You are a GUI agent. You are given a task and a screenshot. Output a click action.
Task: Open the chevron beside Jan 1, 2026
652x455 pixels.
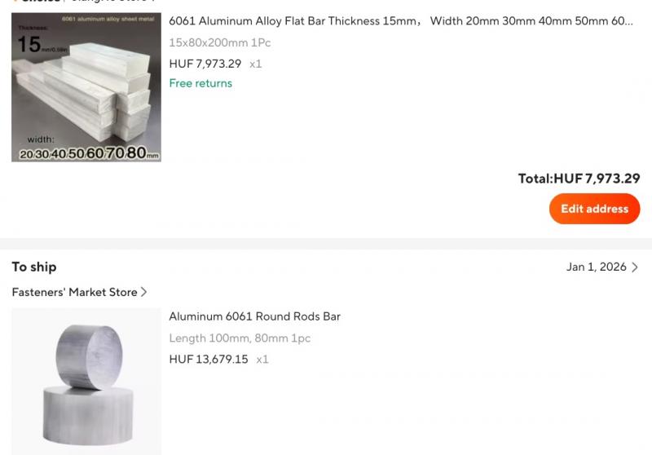click(x=635, y=267)
